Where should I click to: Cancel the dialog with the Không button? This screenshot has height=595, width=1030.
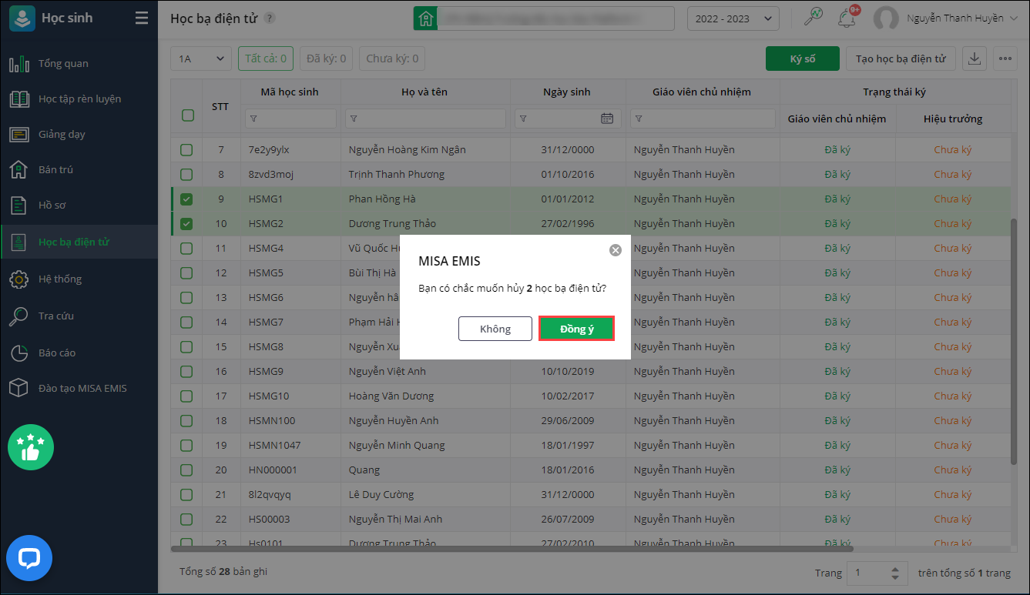click(x=495, y=329)
